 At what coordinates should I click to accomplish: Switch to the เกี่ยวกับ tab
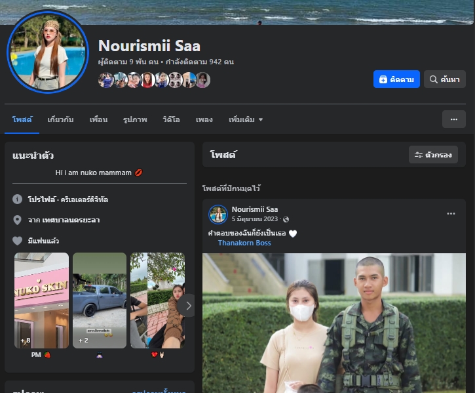(x=60, y=119)
